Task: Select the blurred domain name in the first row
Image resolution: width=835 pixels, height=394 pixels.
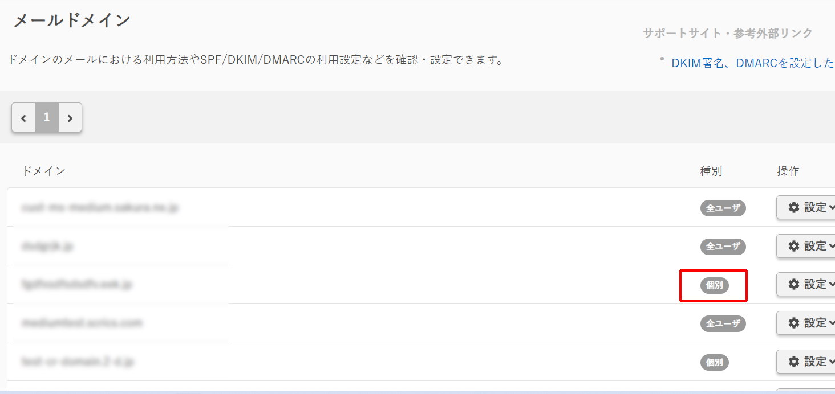Action: pos(100,208)
